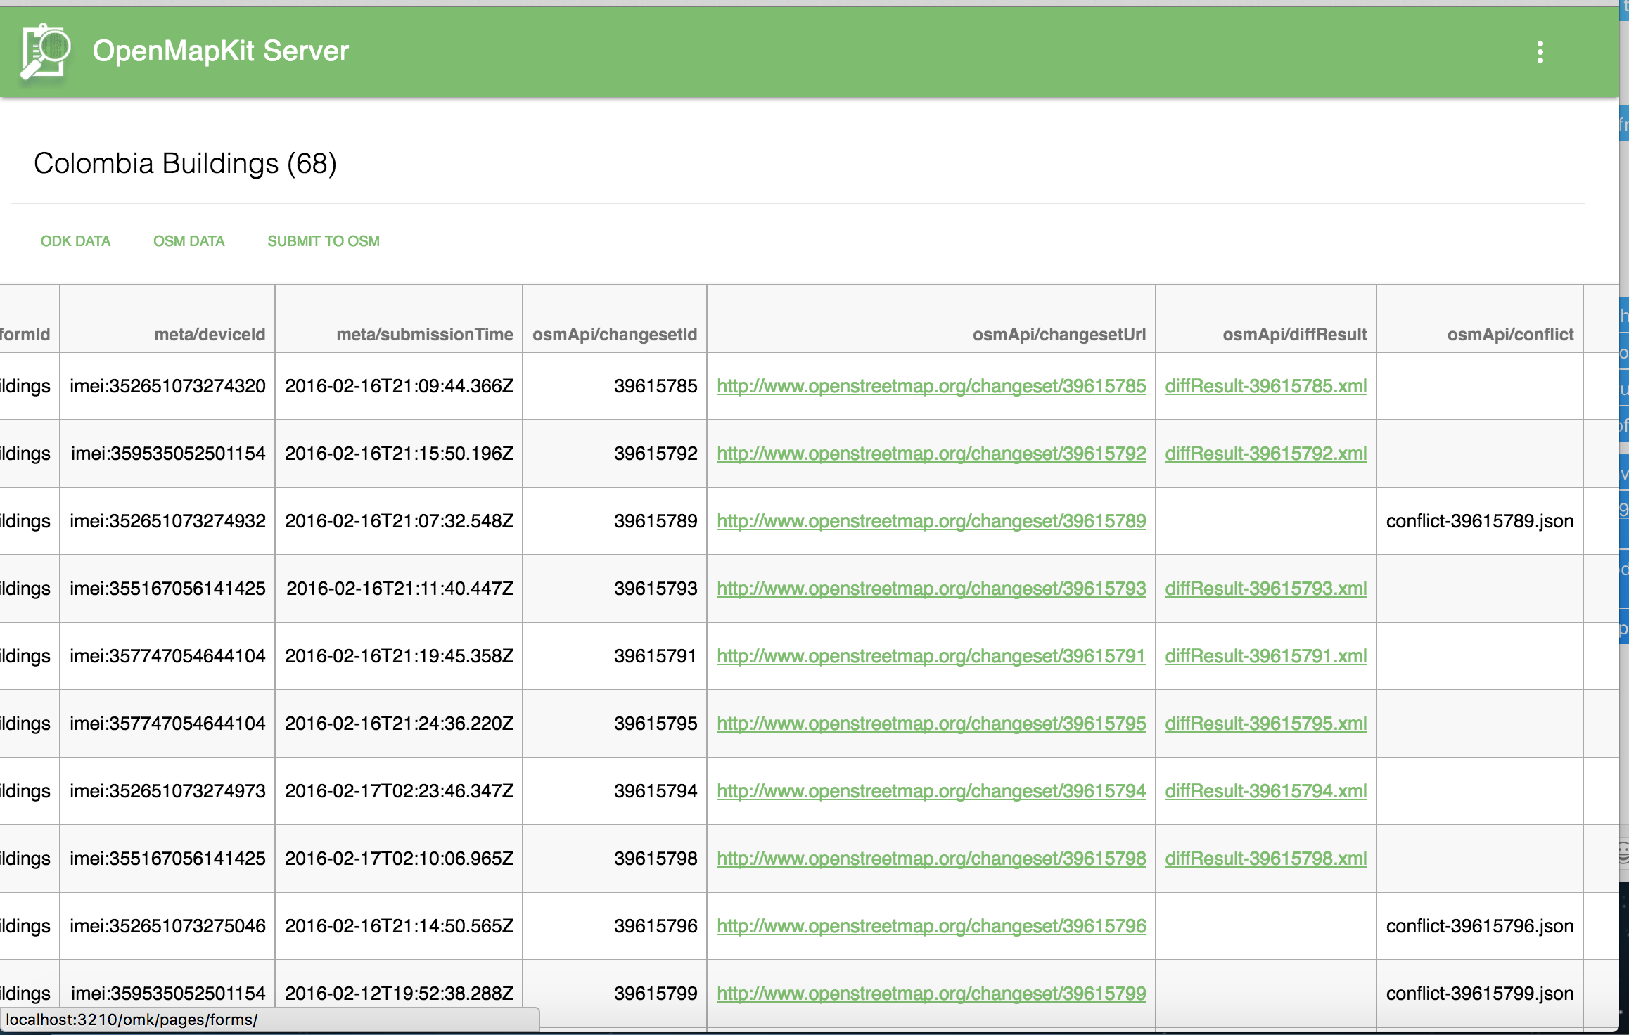Viewport: 1629px width, 1035px height.
Task: Click the OpenMapKit Server logo icon
Action: [x=46, y=51]
